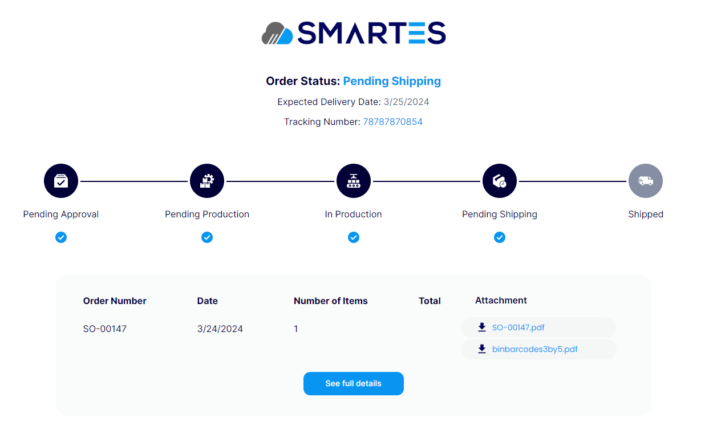Open tracking number 78787870854 link
This screenshot has height=421, width=717.
392,122
